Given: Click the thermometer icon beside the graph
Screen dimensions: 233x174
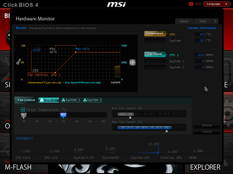Looking at the screenshot, I should tap(18, 61).
